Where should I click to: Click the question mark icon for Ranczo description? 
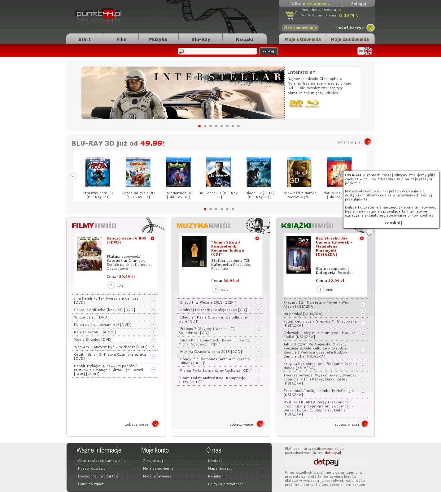[111, 285]
